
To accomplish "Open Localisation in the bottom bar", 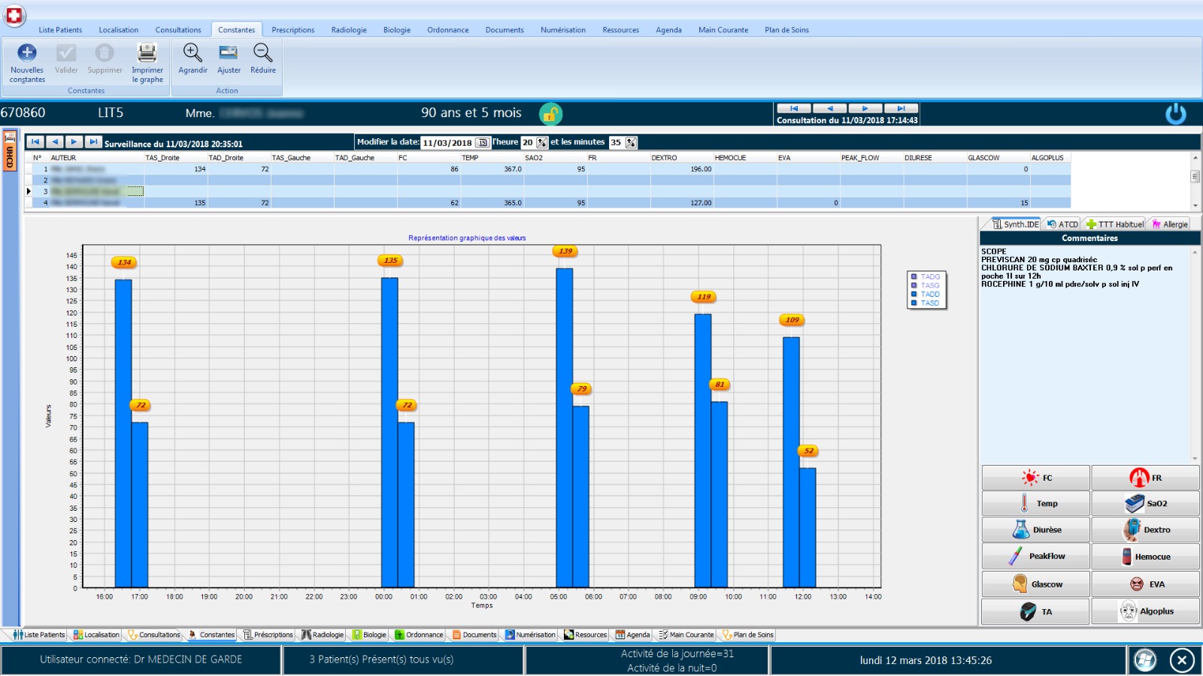I will pyautogui.click(x=96, y=635).
